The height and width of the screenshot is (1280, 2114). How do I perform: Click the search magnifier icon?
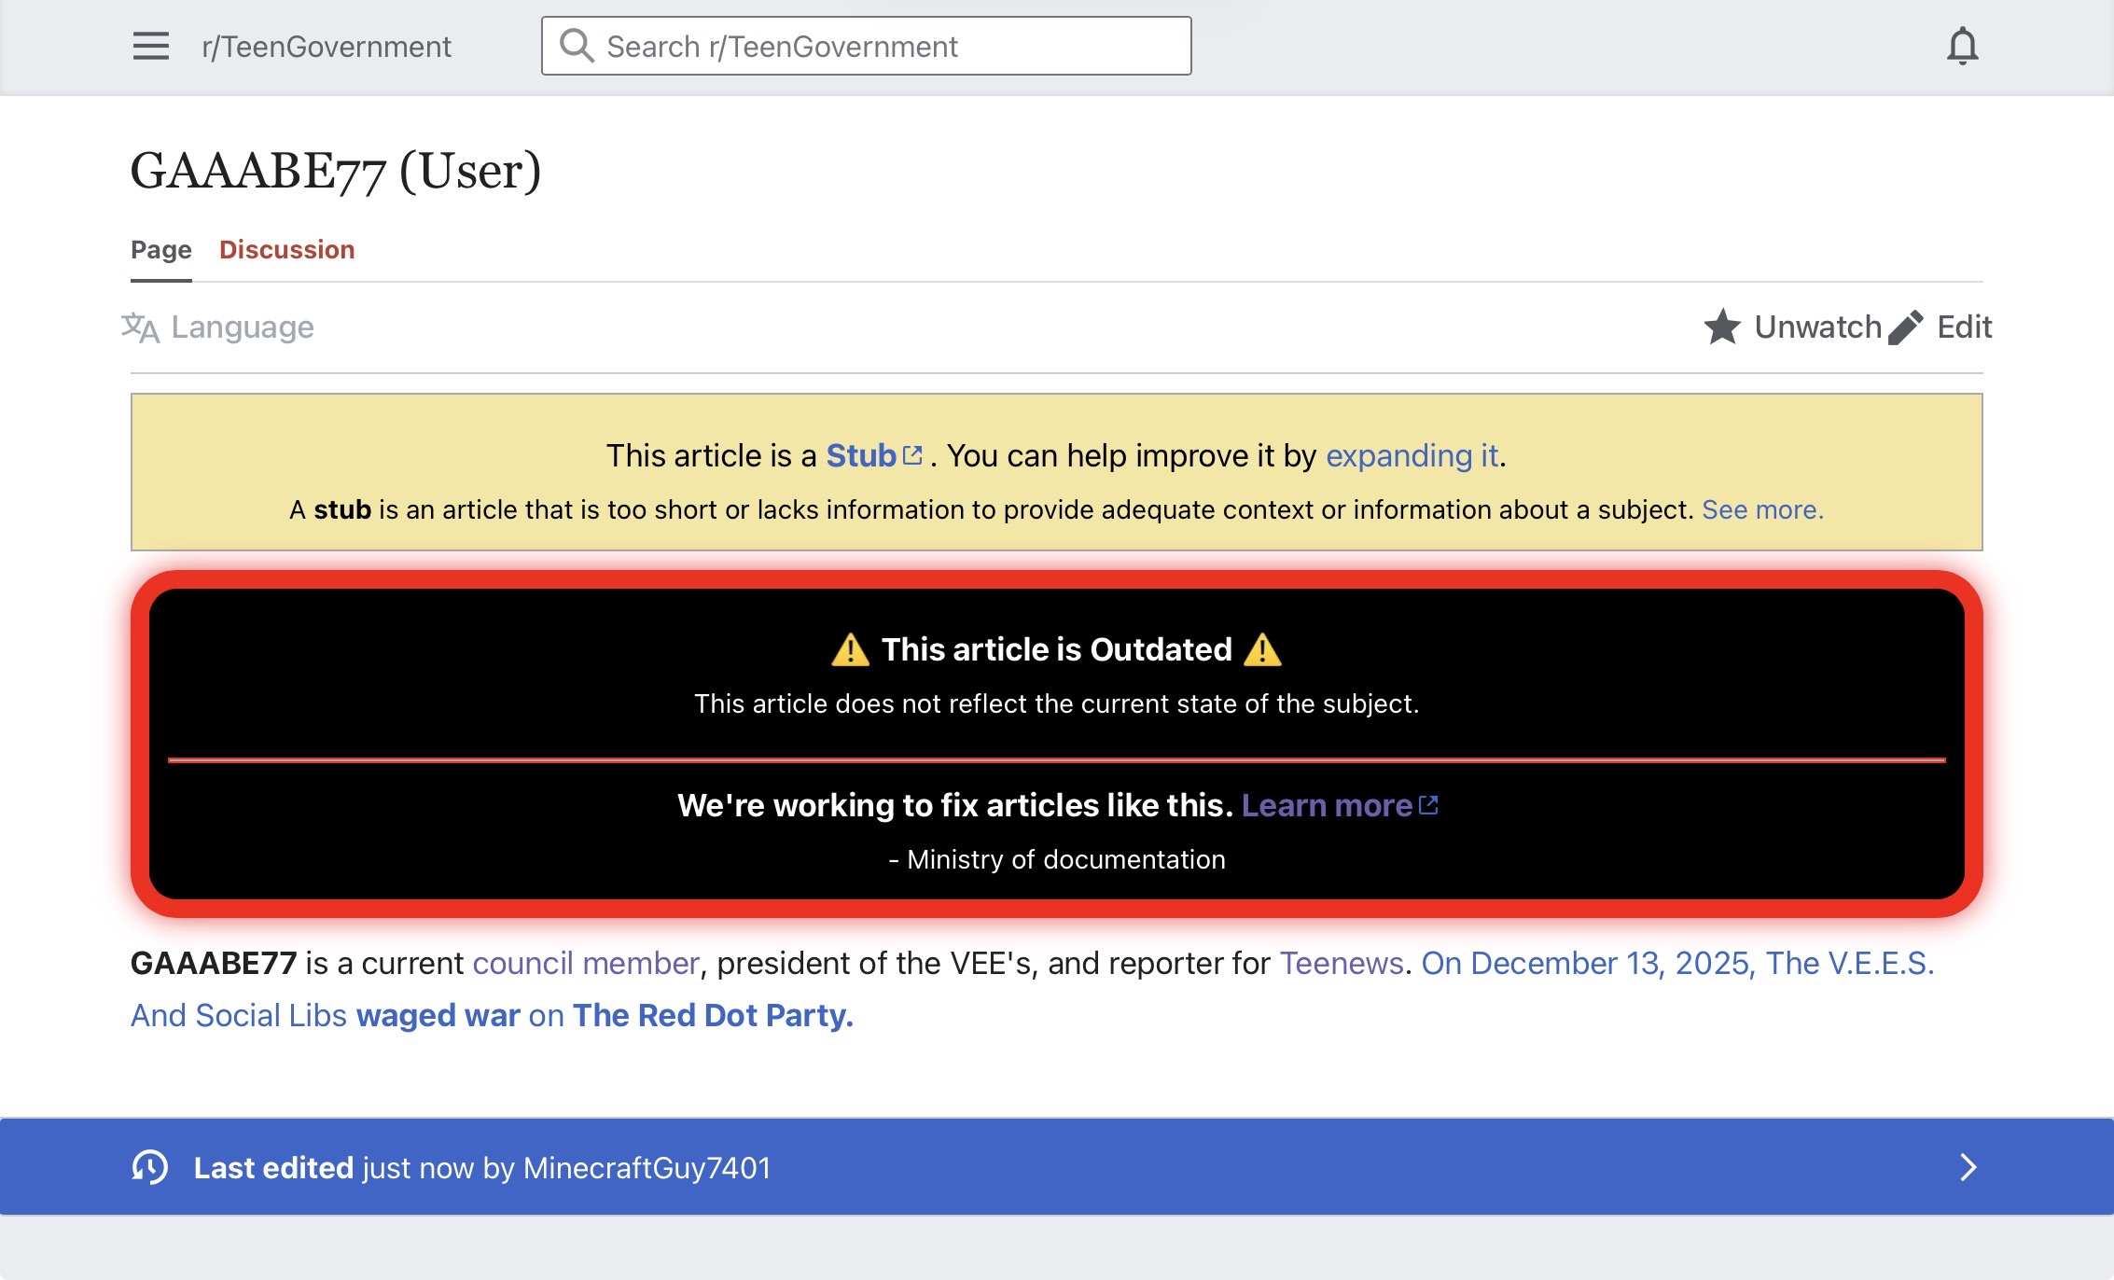point(577,46)
